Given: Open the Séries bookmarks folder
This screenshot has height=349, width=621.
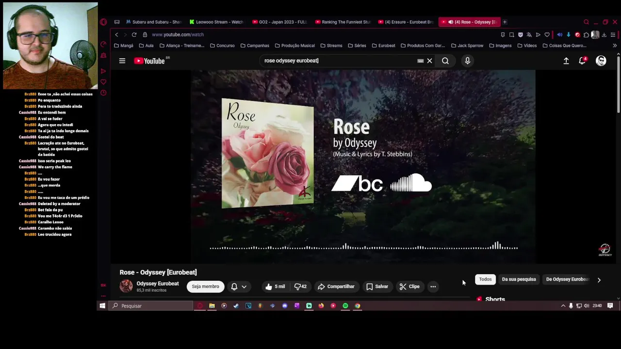Looking at the screenshot, I should [357, 46].
